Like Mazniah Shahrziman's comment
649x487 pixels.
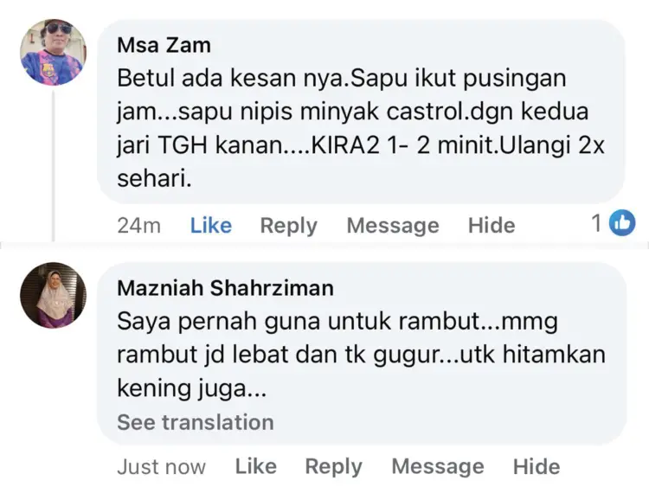(x=256, y=466)
